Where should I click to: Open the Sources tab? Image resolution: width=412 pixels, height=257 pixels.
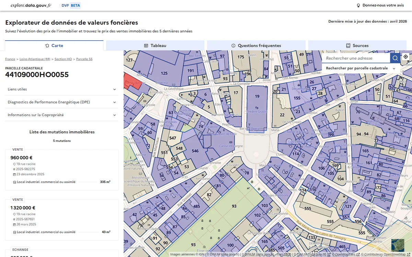coord(357,46)
